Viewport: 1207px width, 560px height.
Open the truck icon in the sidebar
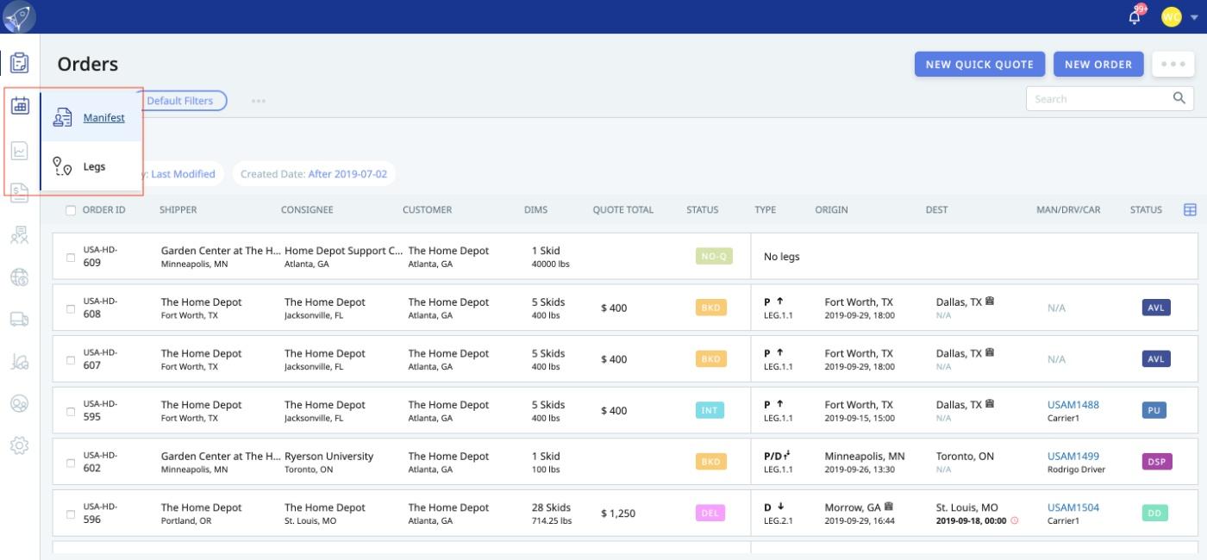click(20, 319)
